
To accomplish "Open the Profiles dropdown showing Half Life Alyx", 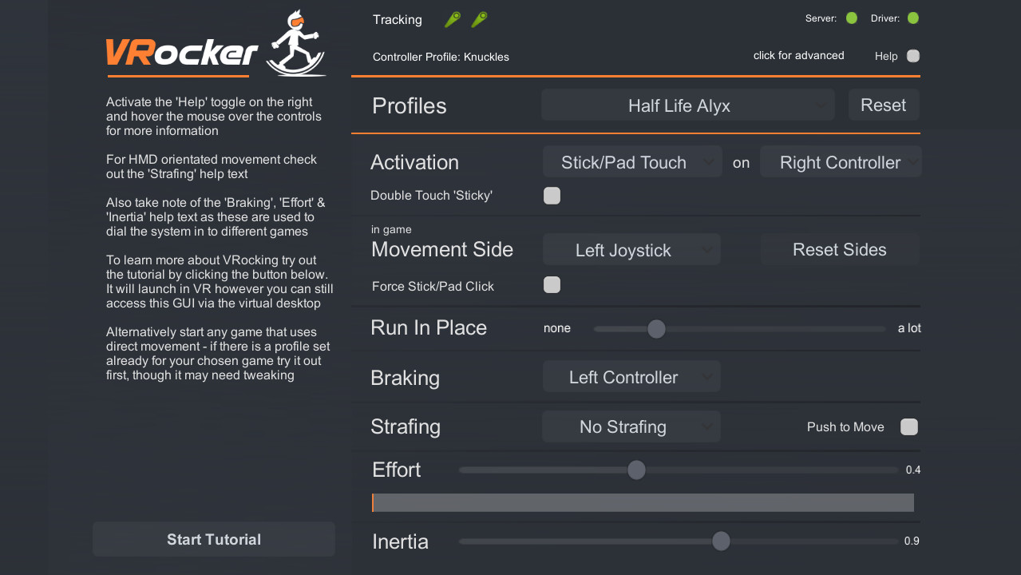I will [687, 105].
